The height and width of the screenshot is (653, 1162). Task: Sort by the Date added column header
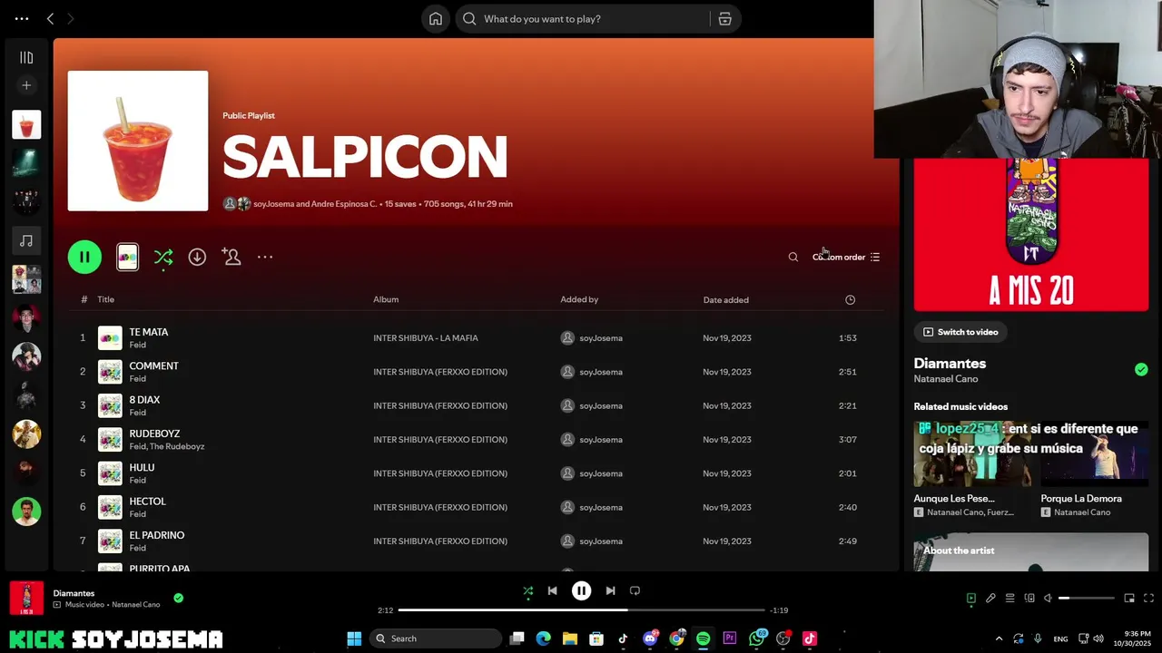pyautogui.click(x=725, y=300)
